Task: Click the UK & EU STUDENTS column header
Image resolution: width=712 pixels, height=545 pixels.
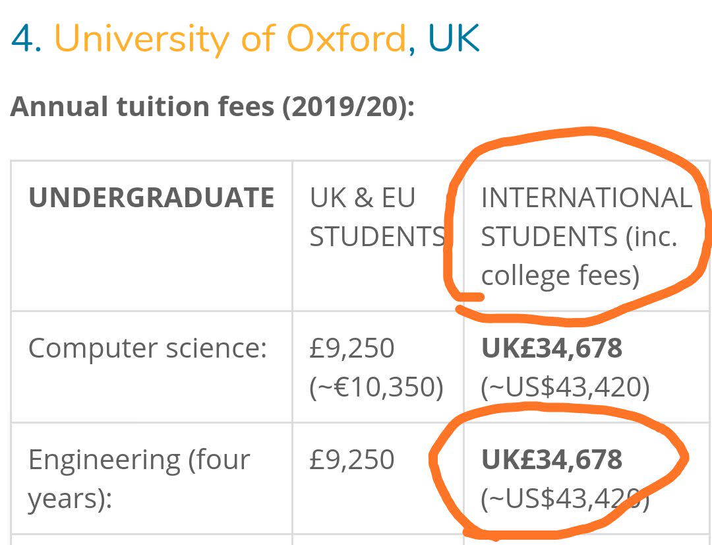Action: (x=377, y=217)
